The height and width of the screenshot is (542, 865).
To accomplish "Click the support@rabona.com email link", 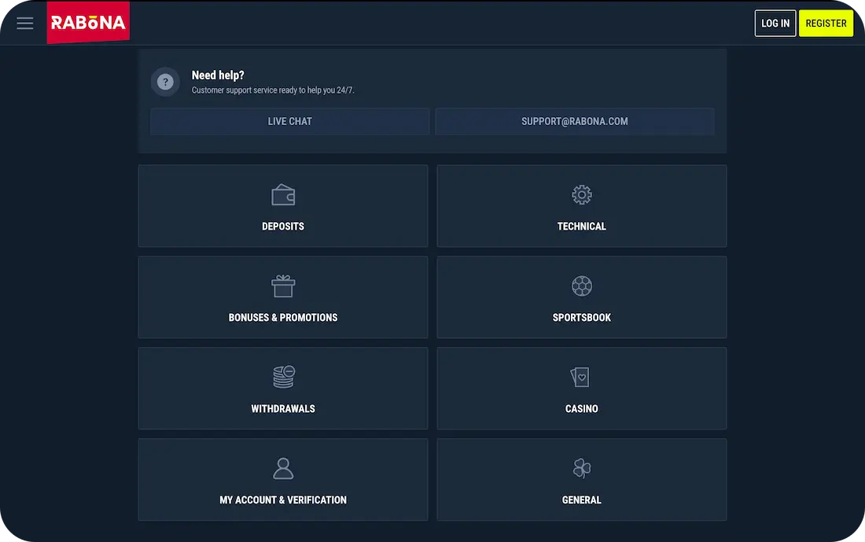I will tap(574, 121).
